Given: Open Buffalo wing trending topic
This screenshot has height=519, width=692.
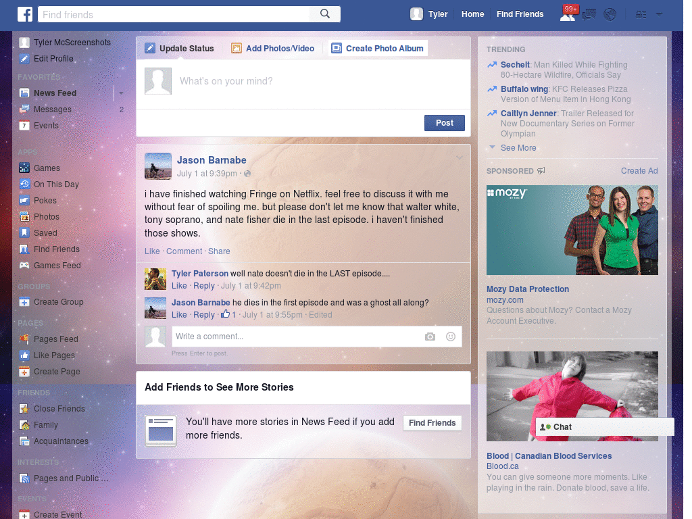Looking at the screenshot, I should 524,89.
